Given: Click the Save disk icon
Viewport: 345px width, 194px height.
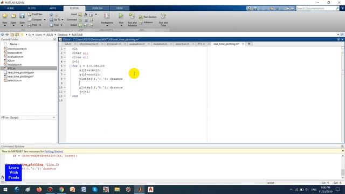Looking at the screenshot, I should (x=22, y=16).
